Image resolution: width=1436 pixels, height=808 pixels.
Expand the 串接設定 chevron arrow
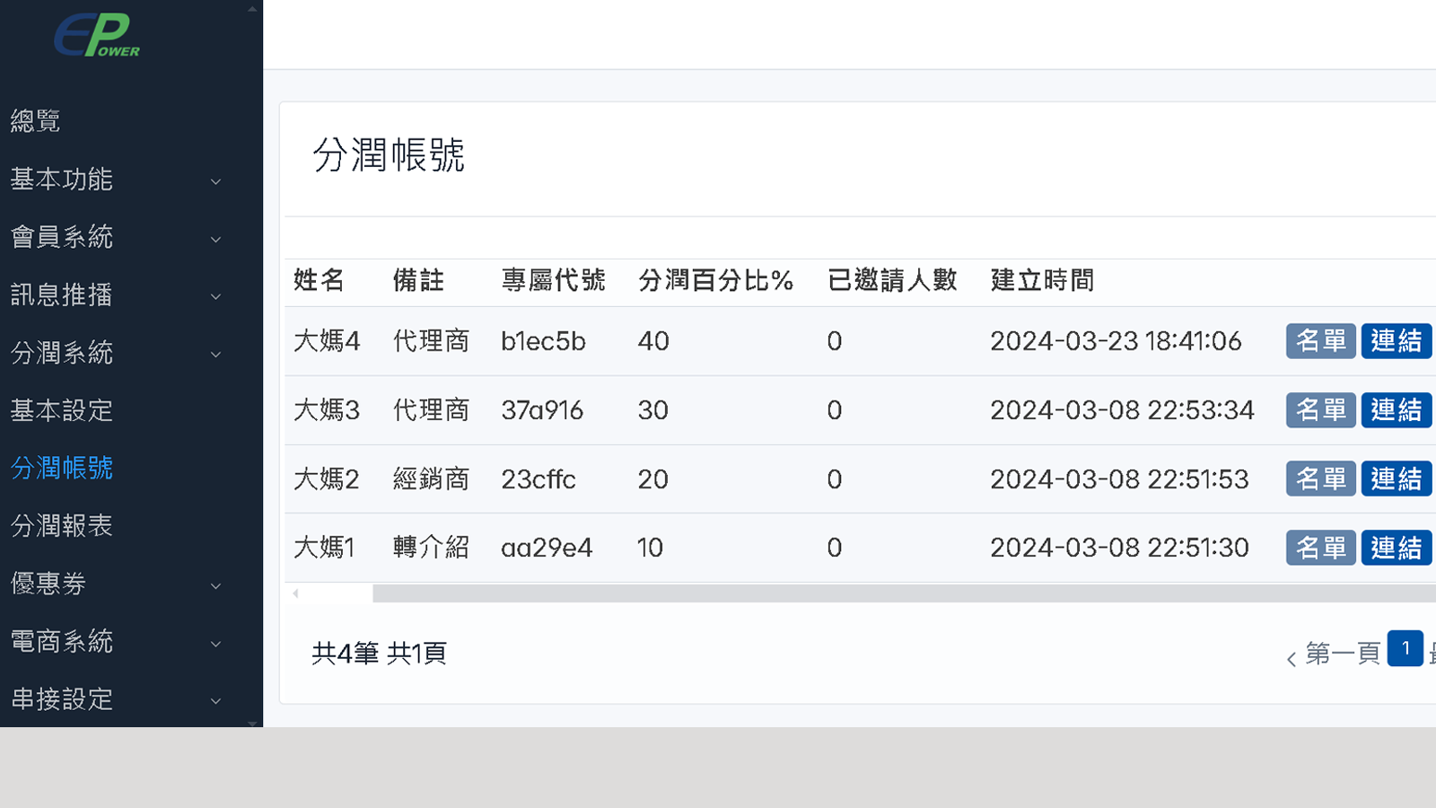click(215, 701)
